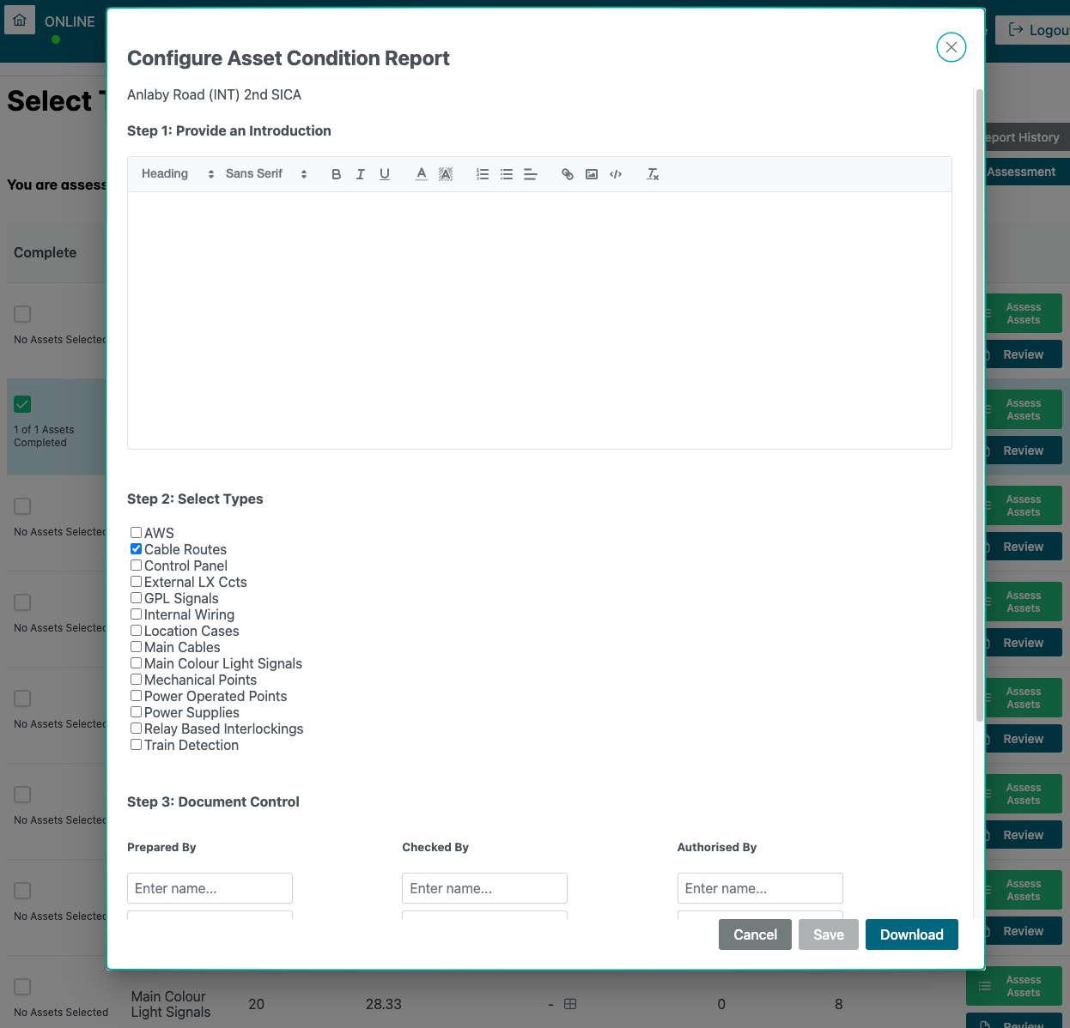Click the Prepared By name field
The width and height of the screenshot is (1070, 1028).
coord(210,888)
